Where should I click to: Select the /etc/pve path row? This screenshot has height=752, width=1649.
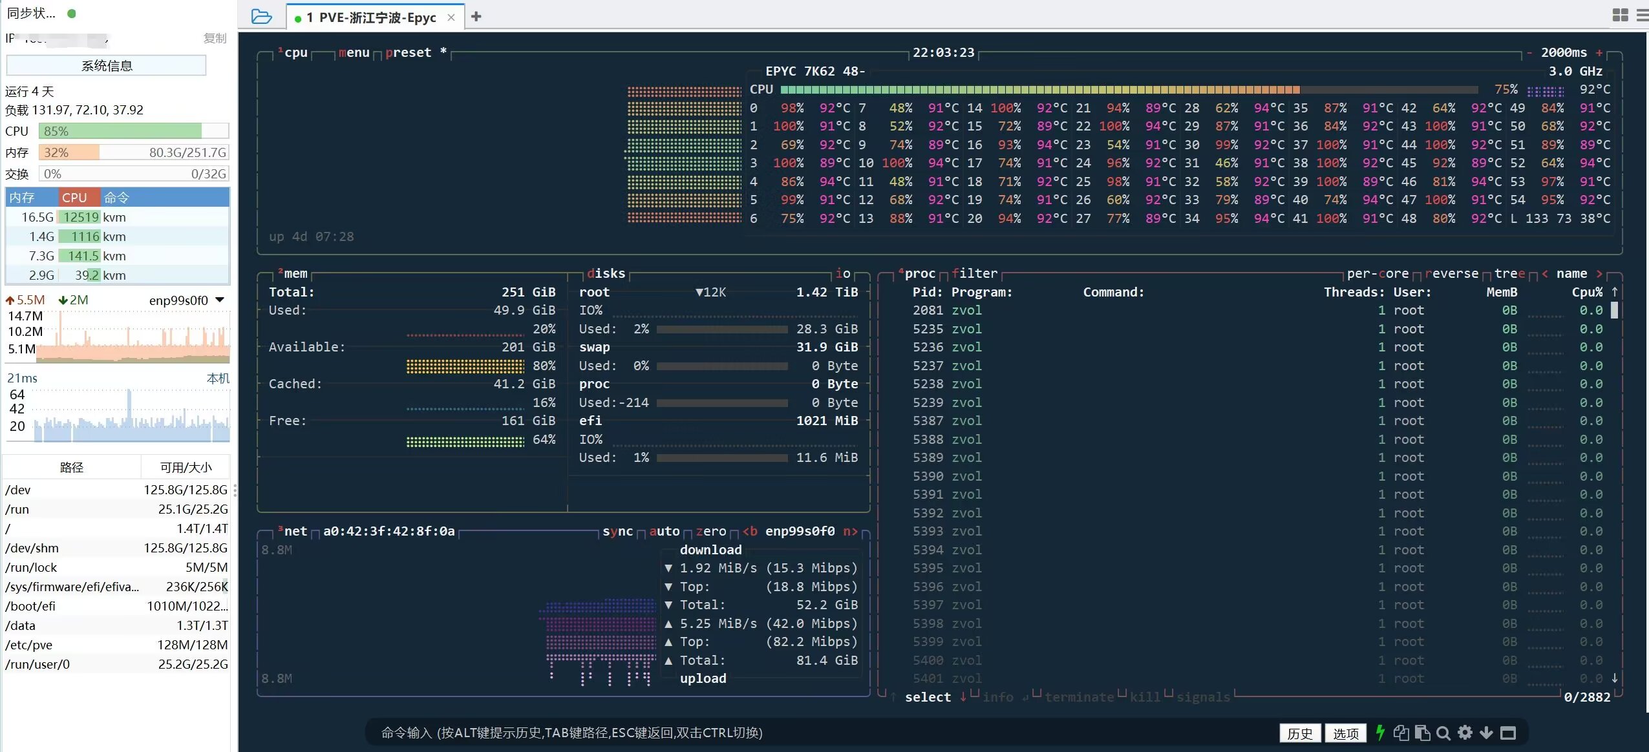[x=116, y=645]
